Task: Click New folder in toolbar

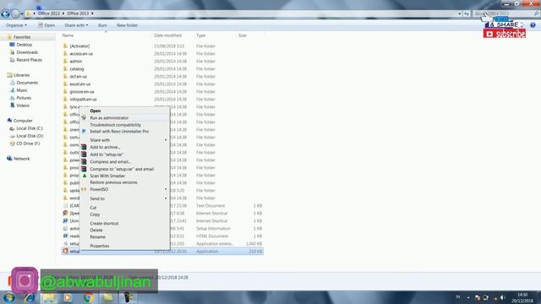Action: (127, 25)
